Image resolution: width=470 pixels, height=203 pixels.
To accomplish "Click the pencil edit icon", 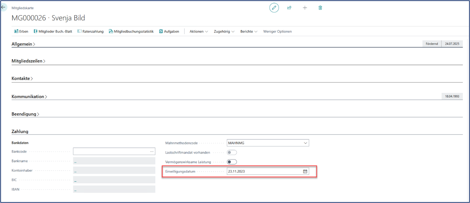I will click(x=274, y=8).
